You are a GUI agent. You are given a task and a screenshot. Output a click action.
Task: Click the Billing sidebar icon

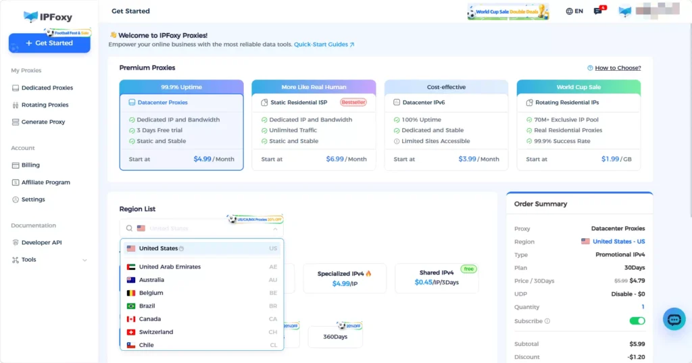pos(16,165)
